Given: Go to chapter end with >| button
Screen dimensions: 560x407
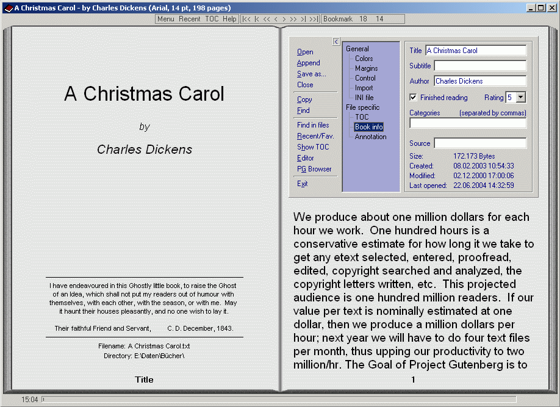Looking at the screenshot, I should coord(303,20).
